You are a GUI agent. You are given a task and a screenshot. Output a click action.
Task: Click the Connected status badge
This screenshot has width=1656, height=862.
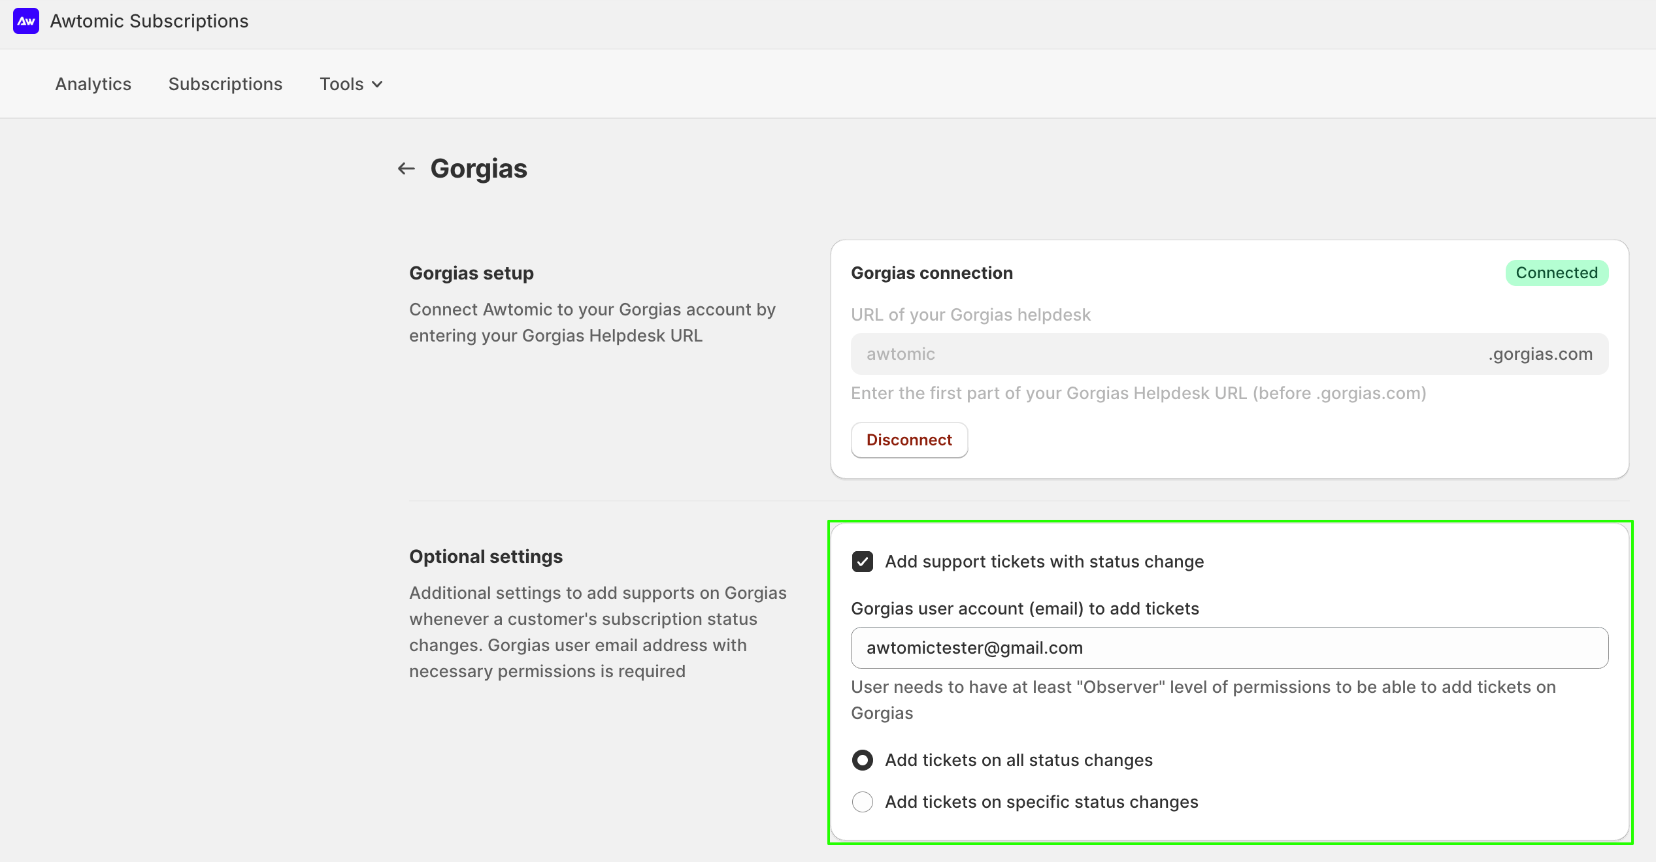pos(1557,273)
